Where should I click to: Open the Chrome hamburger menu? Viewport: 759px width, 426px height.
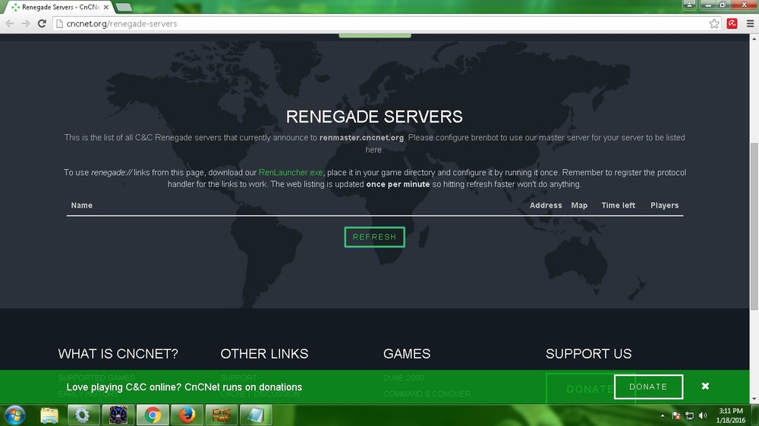pyautogui.click(x=750, y=23)
